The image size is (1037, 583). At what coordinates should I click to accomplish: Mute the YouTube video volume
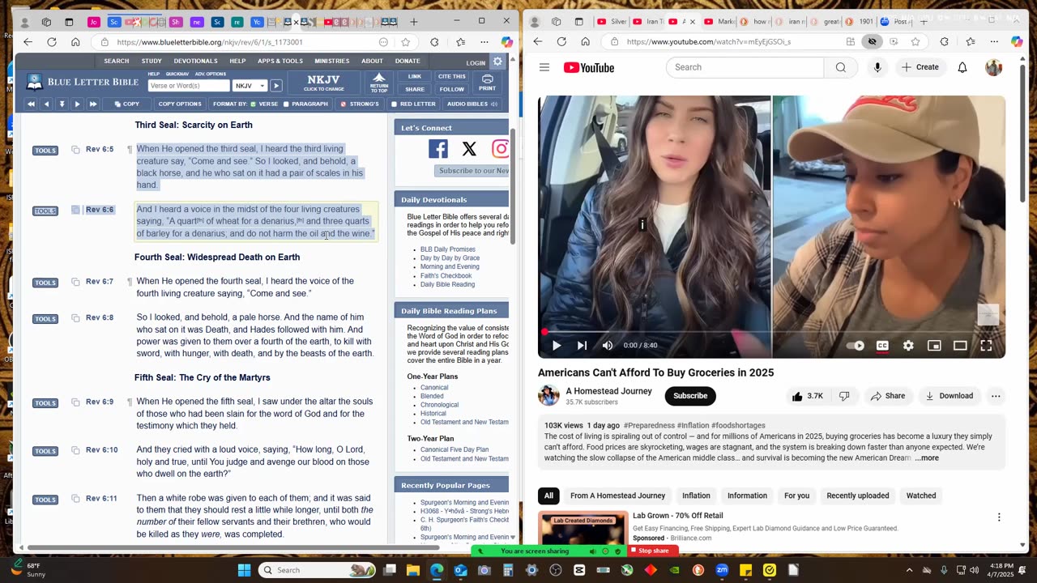coord(608,346)
